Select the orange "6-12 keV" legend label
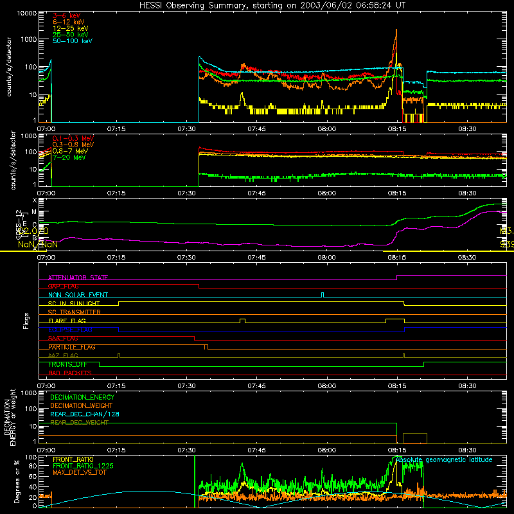Image resolution: width=514 pixels, height=514 pixels. [68, 22]
